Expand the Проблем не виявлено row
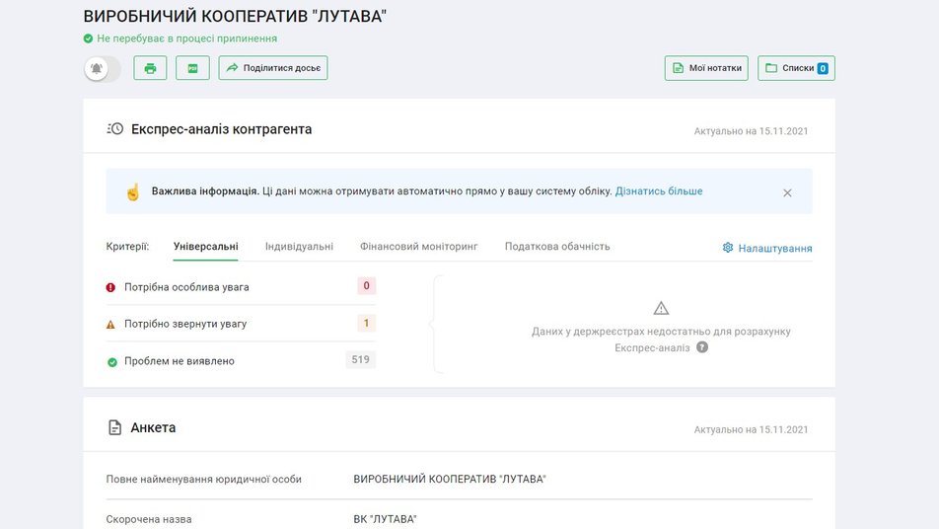This screenshot has height=529, width=939. click(x=179, y=361)
